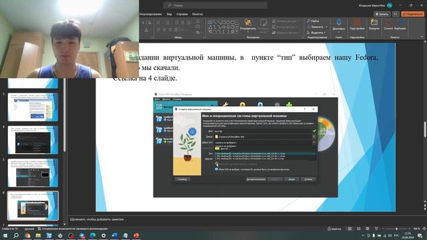Open the Заливка фигуры shape fill dropdown
Screen dimensions: 427x240
(x=286, y=21)
